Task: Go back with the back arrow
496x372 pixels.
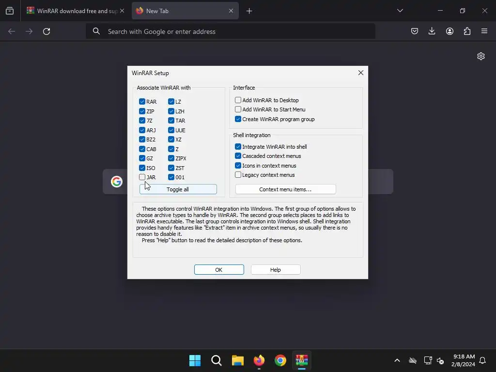Action: [12, 31]
